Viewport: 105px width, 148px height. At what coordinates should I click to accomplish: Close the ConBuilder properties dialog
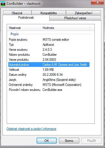click(x=97, y=2)
